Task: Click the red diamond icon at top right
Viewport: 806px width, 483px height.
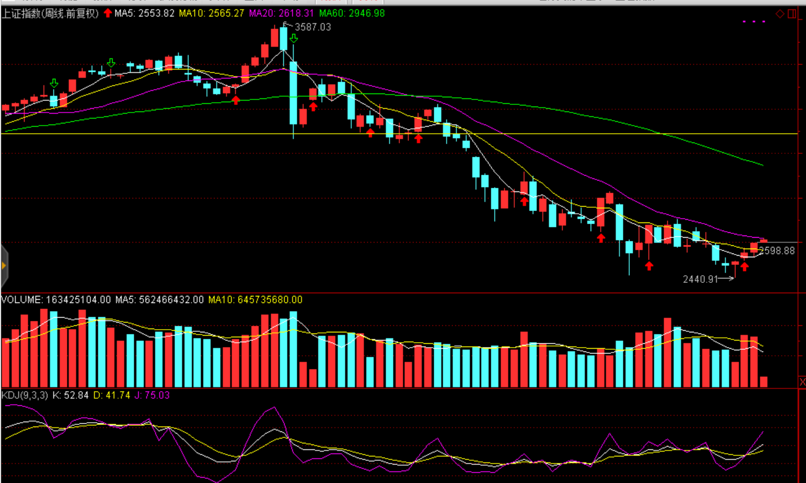Action: 780,14
